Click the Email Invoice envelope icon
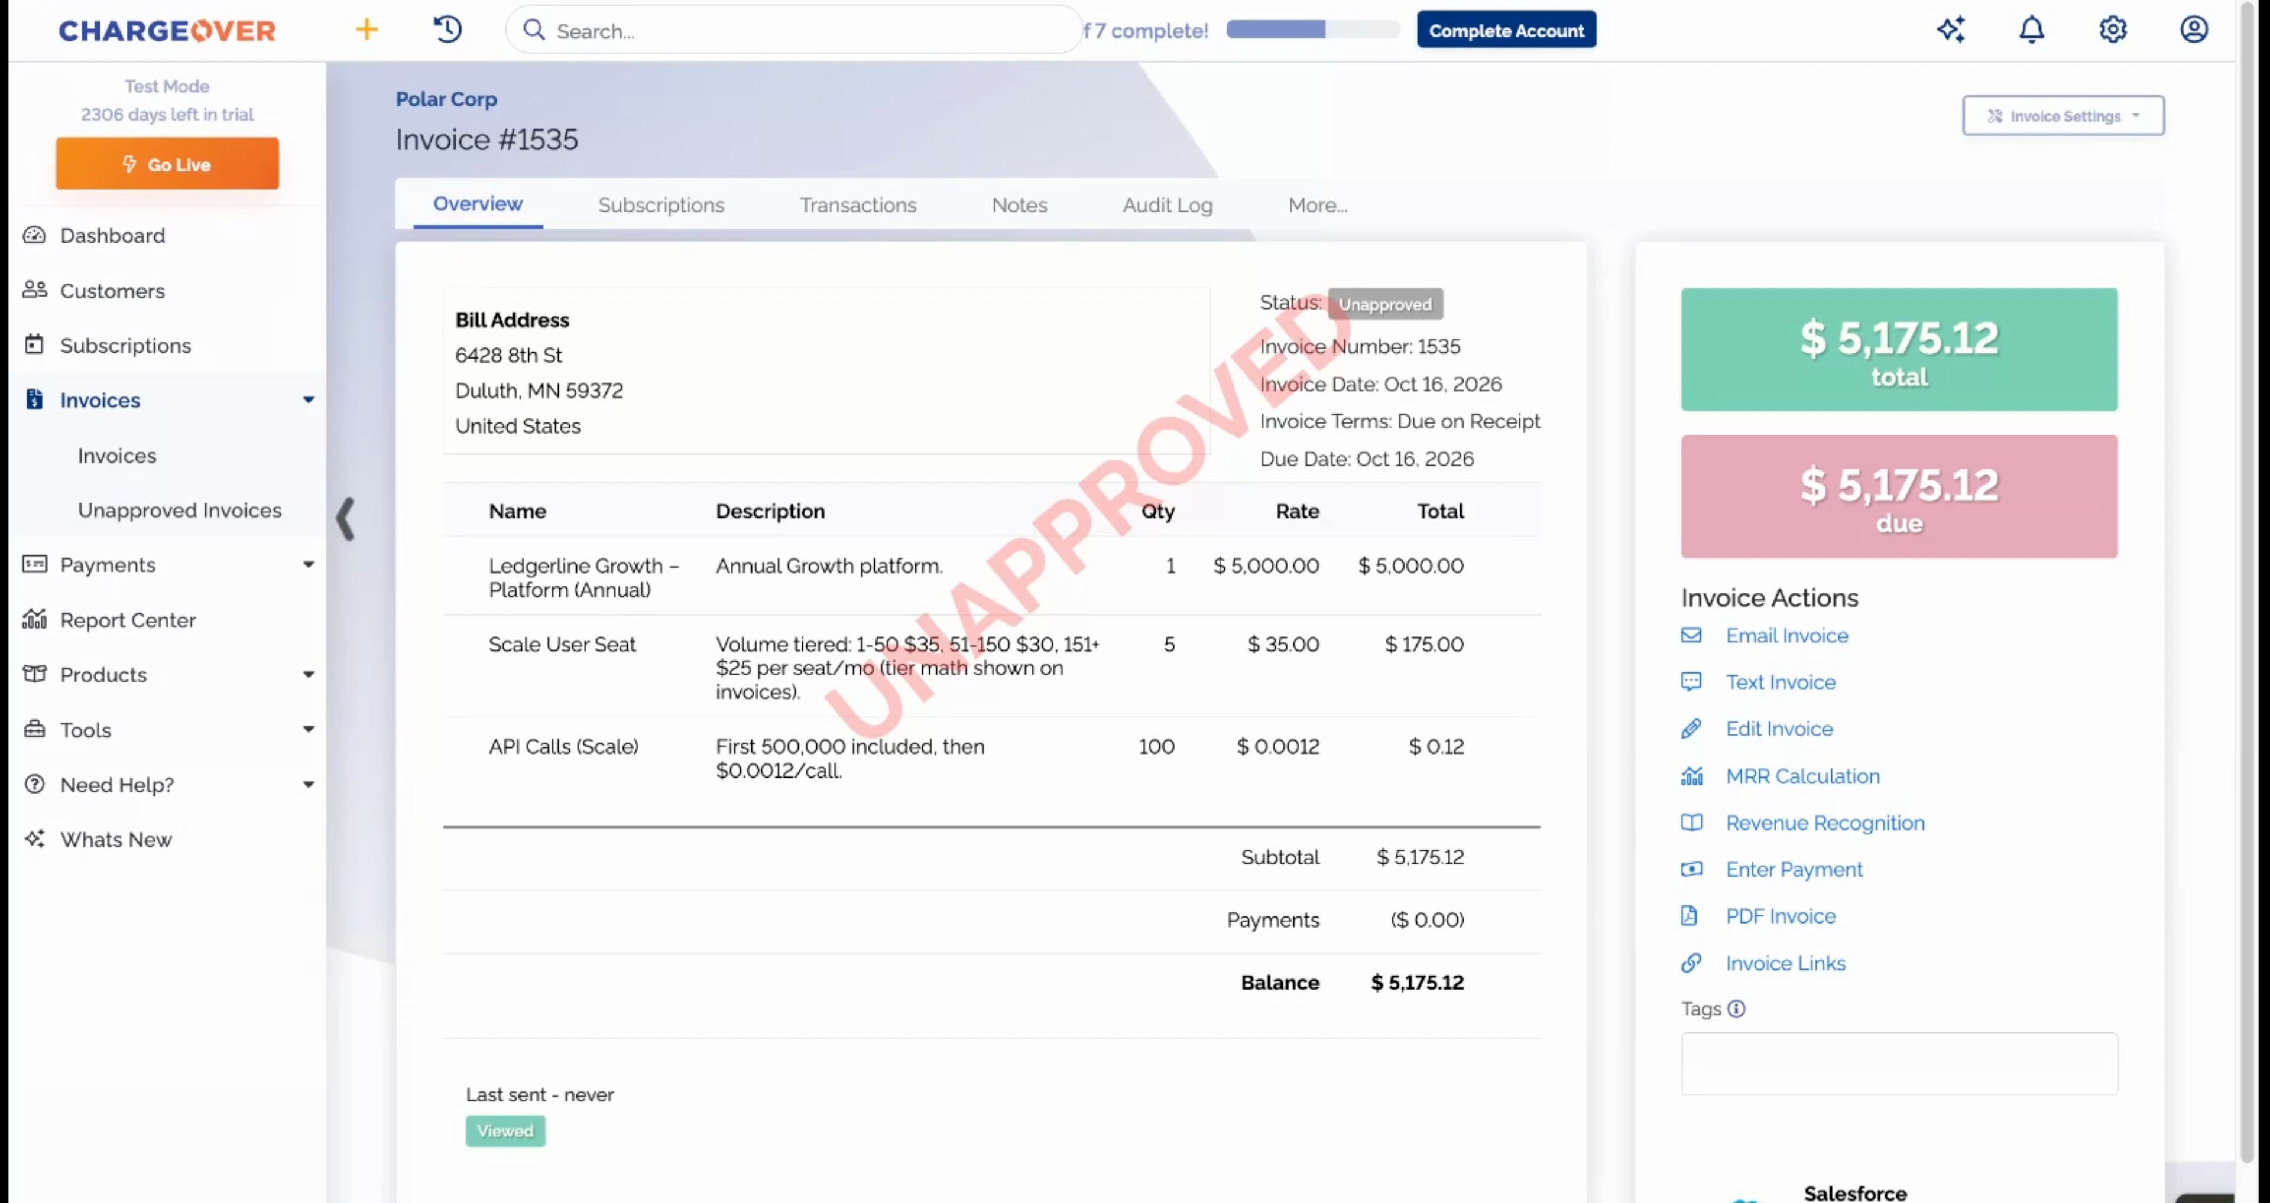 (x=1691, y=635)
